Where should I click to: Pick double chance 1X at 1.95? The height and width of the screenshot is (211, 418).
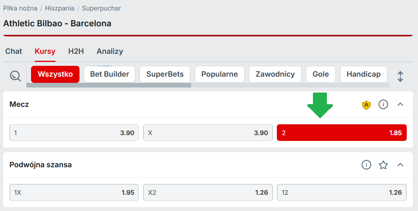pyautogui.click(x=74, y=193)
